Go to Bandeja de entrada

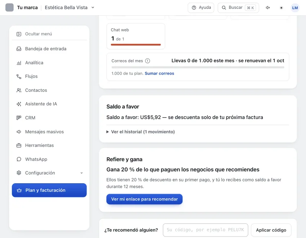(49, 49)
